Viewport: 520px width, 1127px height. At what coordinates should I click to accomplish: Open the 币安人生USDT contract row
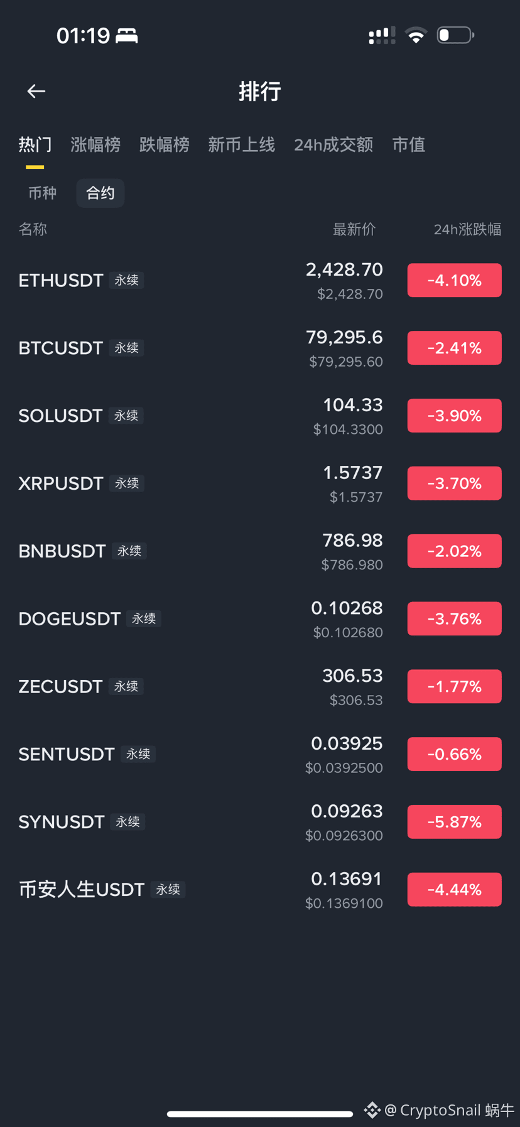260,890
